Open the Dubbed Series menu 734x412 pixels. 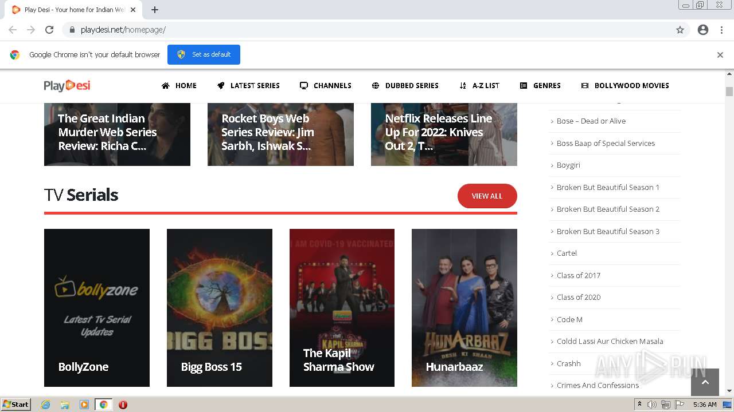click(x=405, y=86)
